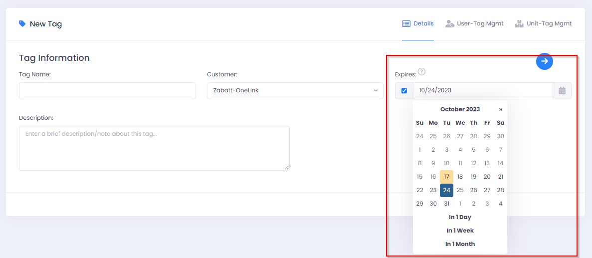Click the October 2023 month header
The image size is (592, 258).
click(x=460, y=109)
